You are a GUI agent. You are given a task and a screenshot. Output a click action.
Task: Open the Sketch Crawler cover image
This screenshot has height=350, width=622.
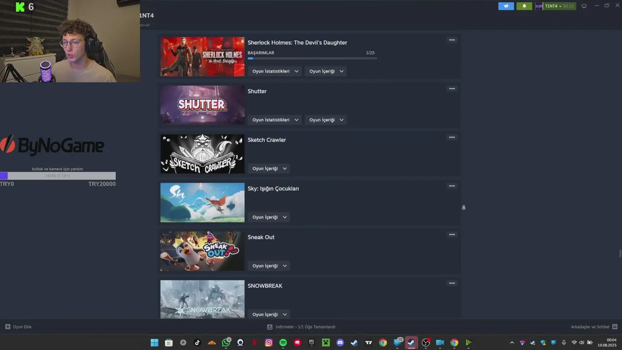(x=203, y=154)
